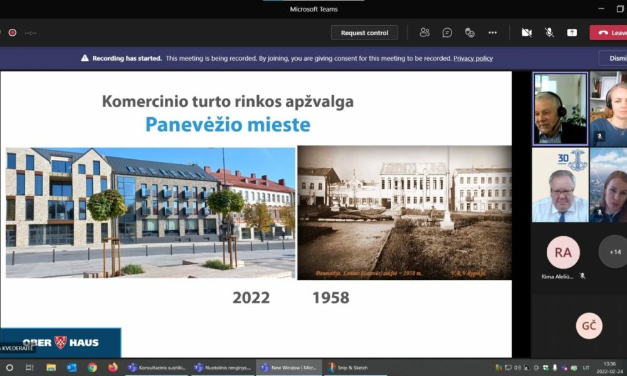The height and width of the screenshot is (376, 627).
Task: Click recording warning triangle icon
Action: tap(85, 58)
